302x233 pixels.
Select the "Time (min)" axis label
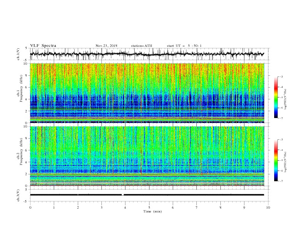[x=153, y=211]
